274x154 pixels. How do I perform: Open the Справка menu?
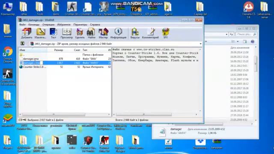95,25
